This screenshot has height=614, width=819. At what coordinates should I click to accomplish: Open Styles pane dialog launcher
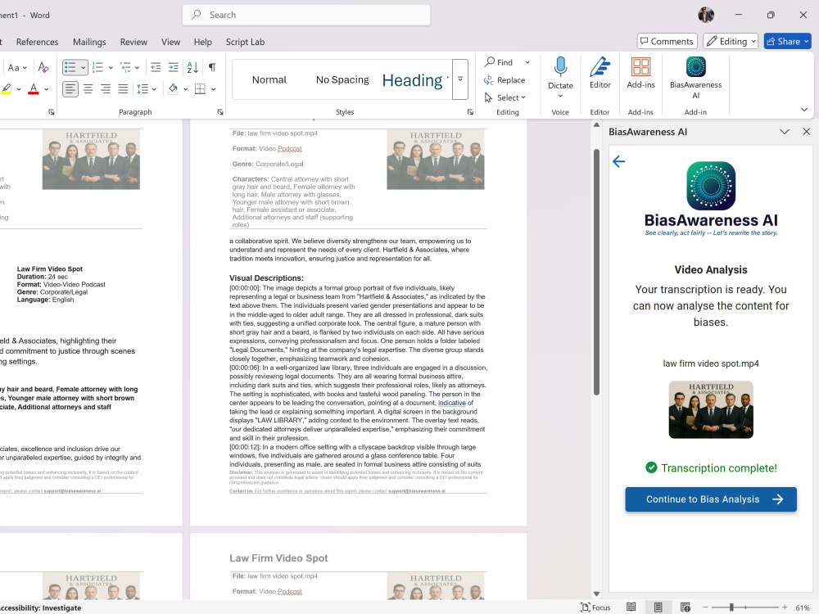pos(470,111)
